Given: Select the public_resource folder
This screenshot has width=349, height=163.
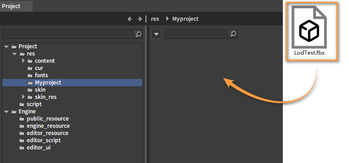Looking at the screenshot, I should (48, 119).
